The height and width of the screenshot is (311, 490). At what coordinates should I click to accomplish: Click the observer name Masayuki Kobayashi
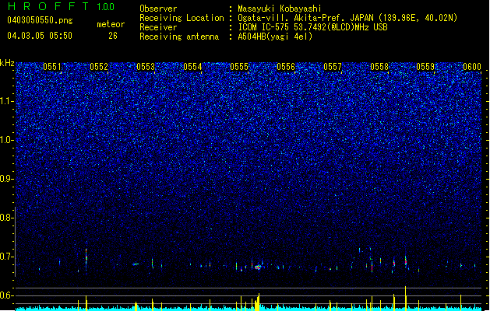click(280, 9)
